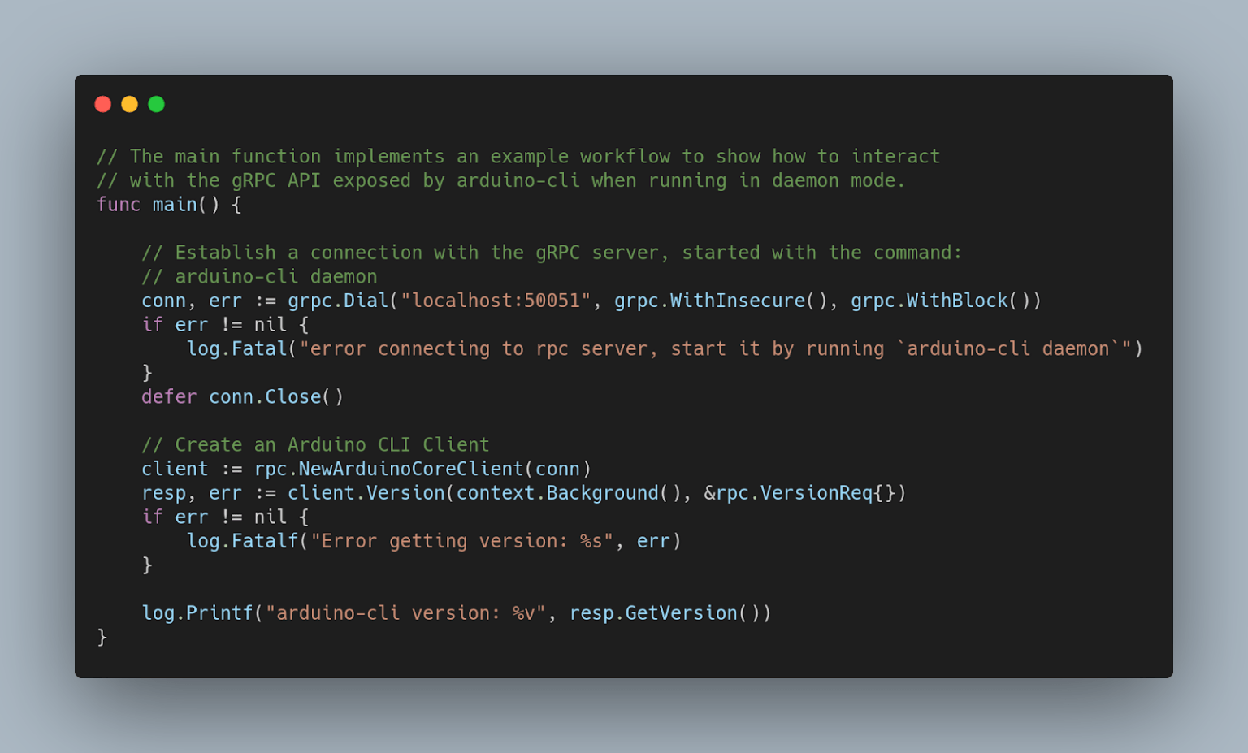Click the red close dot
The image size is (1248, 753).
click(x=102, y=104)
